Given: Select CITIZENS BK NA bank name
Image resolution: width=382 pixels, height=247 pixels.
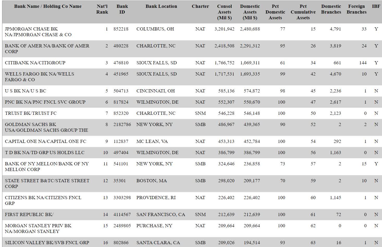Looking at the screenshot, I should click(x=43, y=200).
